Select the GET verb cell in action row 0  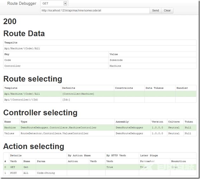point(13,167)
